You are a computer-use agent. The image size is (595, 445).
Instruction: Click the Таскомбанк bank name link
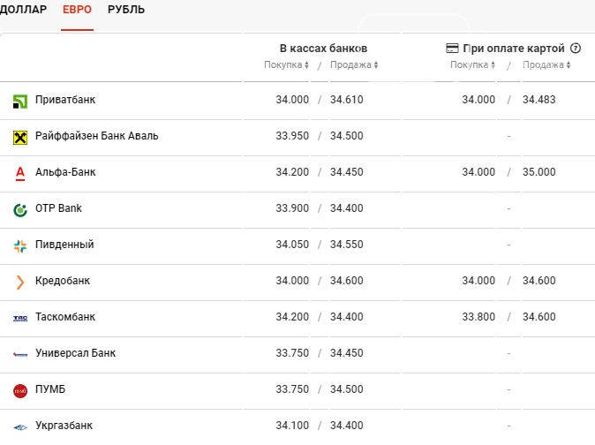(65, 317)
